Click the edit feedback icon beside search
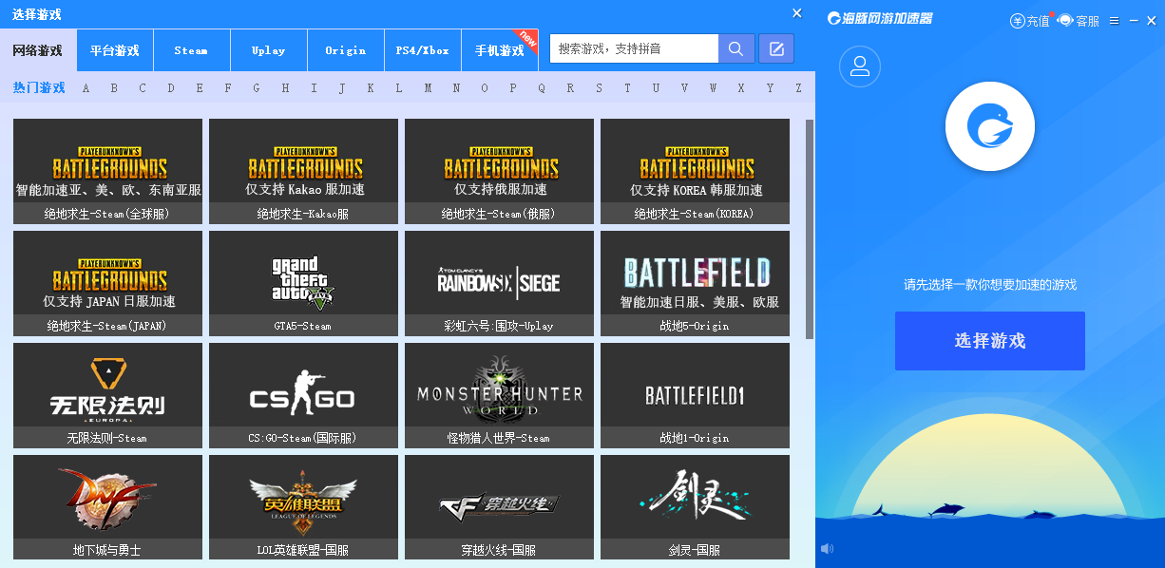1165x568 pixels. click(776, 48)
